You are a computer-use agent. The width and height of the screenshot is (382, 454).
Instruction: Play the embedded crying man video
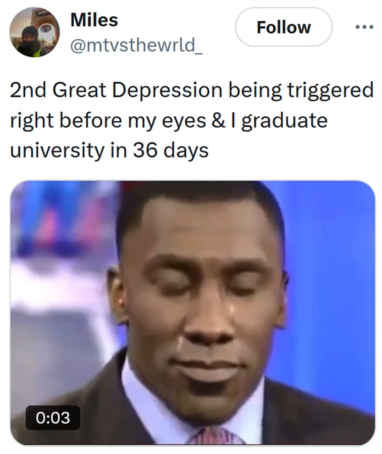click(x=192, y=313)
